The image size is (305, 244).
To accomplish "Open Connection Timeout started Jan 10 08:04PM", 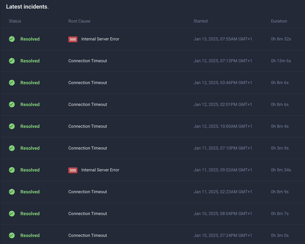I will click(88, 214).
